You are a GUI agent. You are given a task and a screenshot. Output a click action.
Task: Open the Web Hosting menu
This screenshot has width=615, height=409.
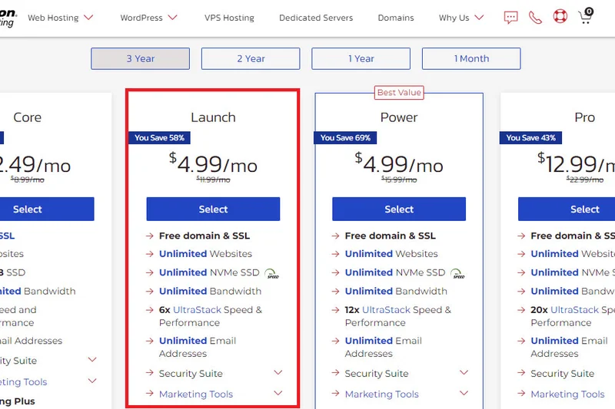[x=61, y=18]
